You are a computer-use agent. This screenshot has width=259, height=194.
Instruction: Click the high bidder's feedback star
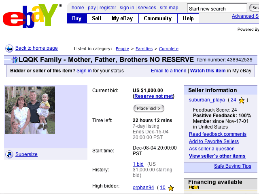point(171,188)
